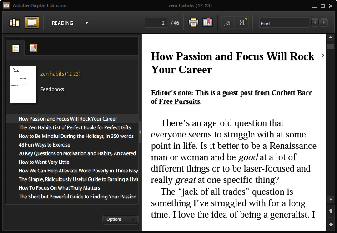Image resolution: width=337 pixels, height=233 pixels.
Task: Follow the 'Free Pursuits' hyperlink
Action: pyautogui.click(x=179, y=101)
